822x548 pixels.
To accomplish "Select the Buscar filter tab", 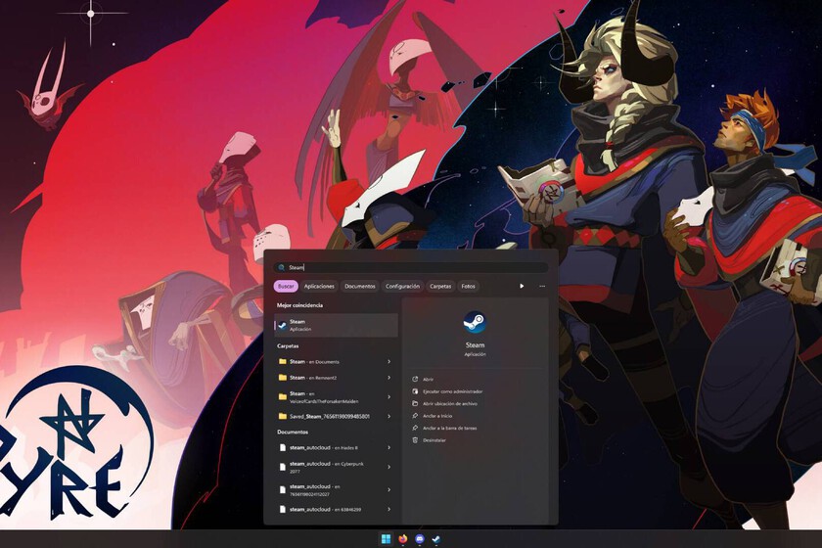I will pos(286,287).
